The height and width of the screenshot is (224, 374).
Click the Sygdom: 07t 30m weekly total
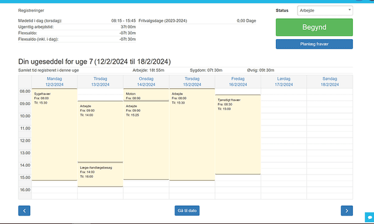pos(206,70)
